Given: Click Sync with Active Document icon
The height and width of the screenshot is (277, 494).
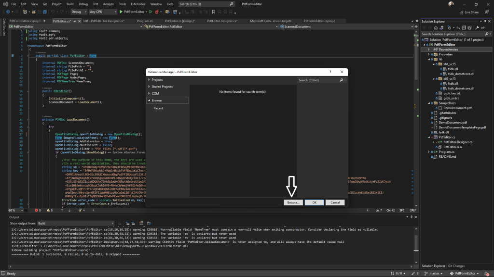Looking at the screenshot, I should click(458, 27).
